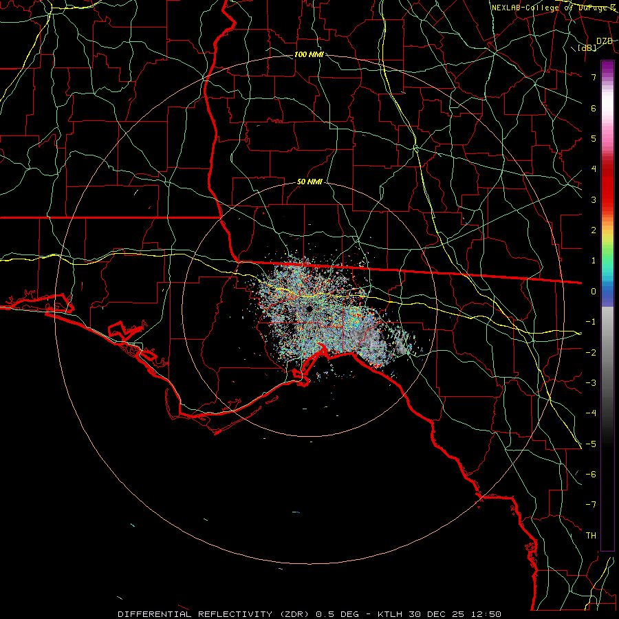Click the "50 NMI" range ring label
Screen dimensions: 619x619
point(309,182)
